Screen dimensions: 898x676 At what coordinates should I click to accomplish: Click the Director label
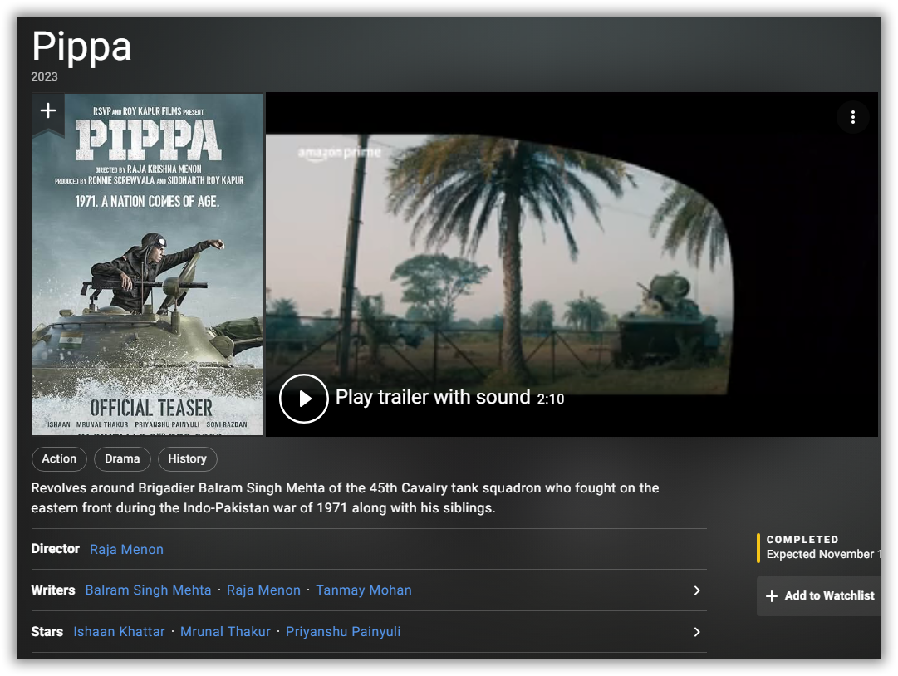point(55,549)
